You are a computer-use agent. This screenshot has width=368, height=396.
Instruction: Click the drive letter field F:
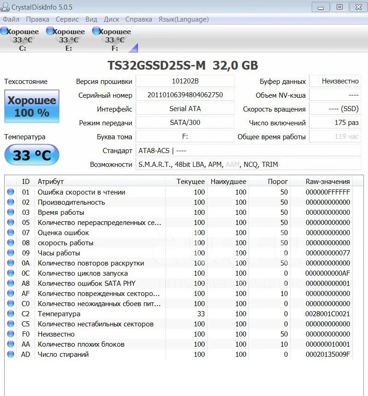click(x=185, y=136)
